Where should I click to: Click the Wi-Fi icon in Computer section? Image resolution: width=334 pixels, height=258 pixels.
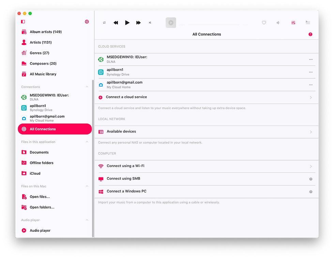pos(101,166)
